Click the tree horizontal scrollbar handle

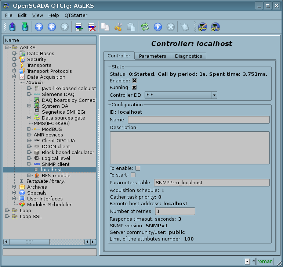tap(29, 242)
